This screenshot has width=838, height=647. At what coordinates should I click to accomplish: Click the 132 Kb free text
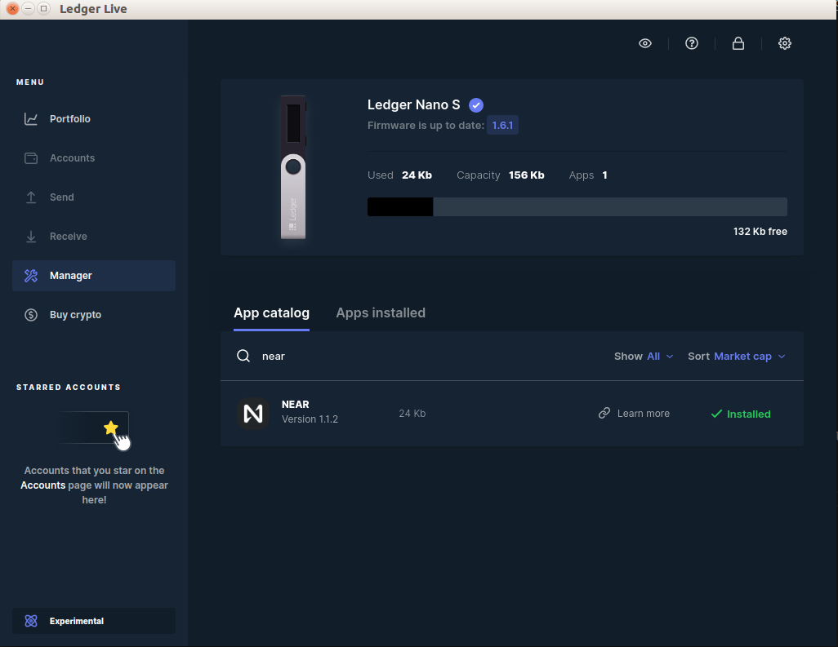pyautogui.click(x=760, y=232)
